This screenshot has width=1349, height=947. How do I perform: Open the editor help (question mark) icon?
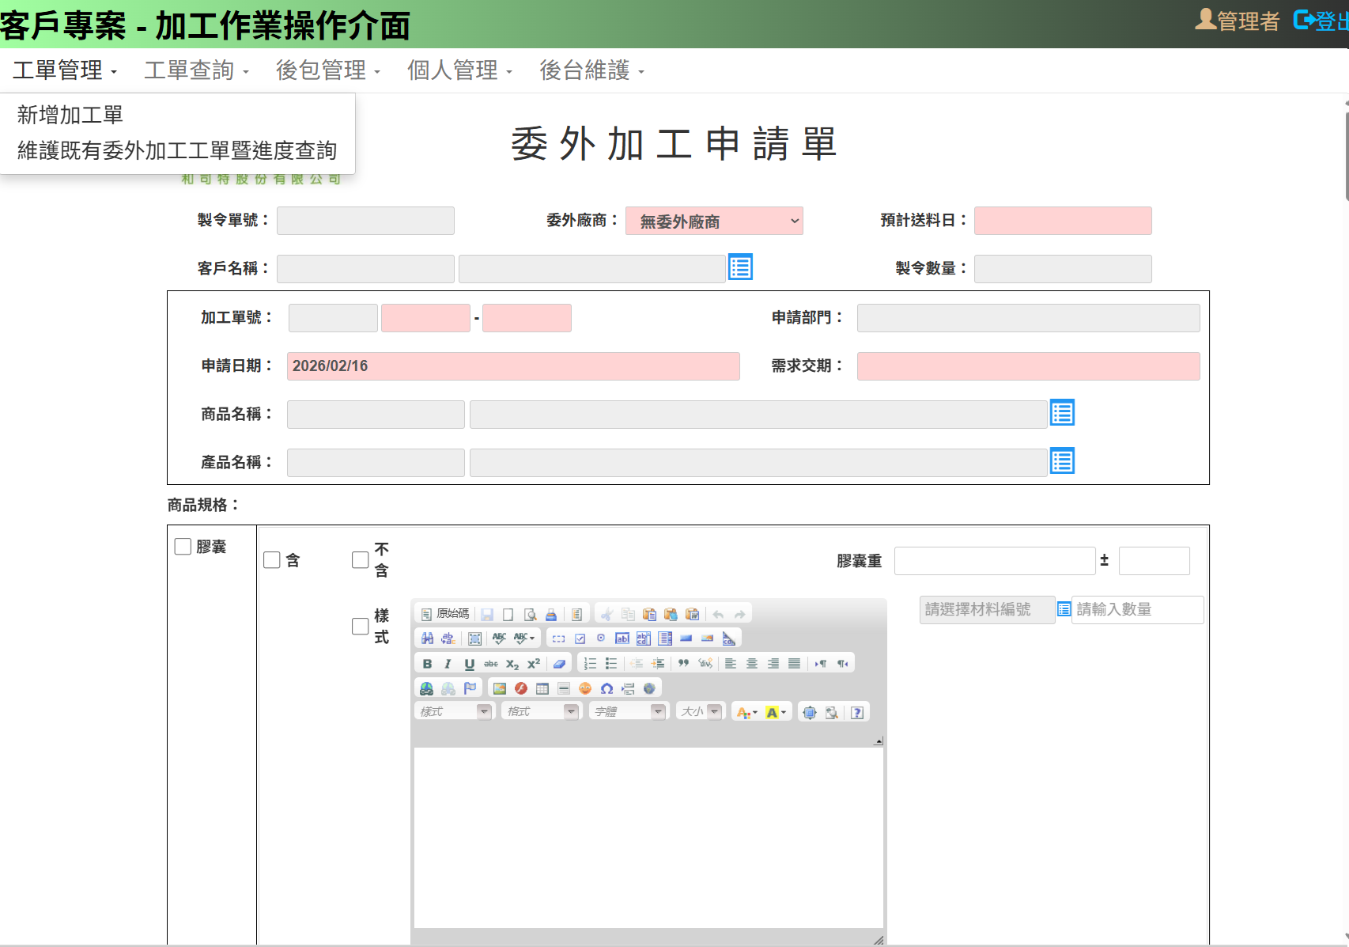click(x=857, y=712)
